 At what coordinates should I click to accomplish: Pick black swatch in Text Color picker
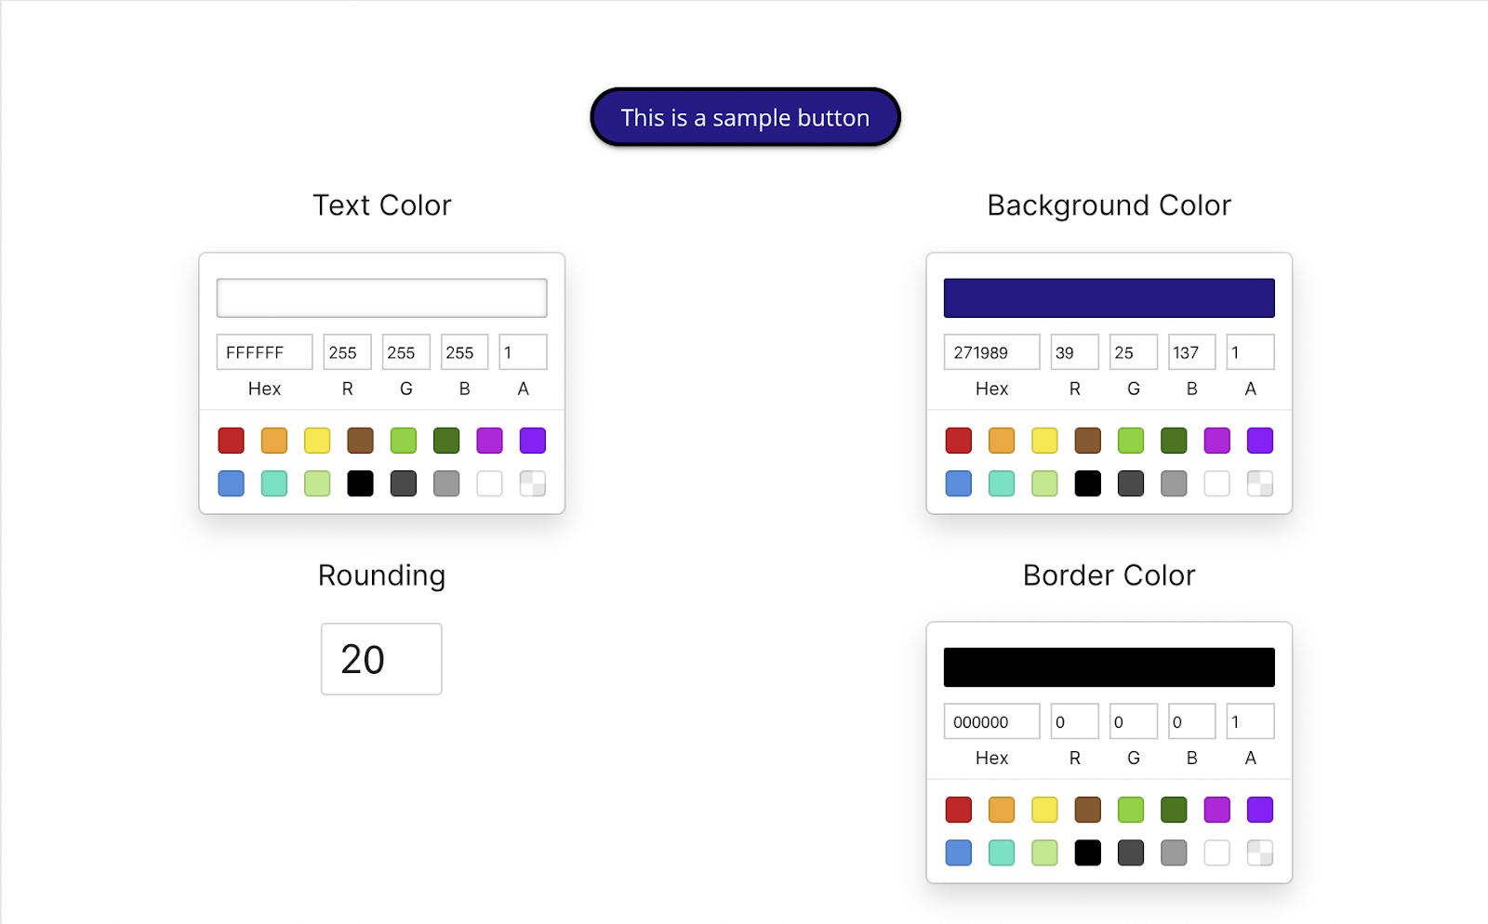360,483
